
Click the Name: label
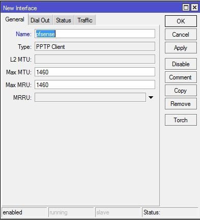coord(23,34)
